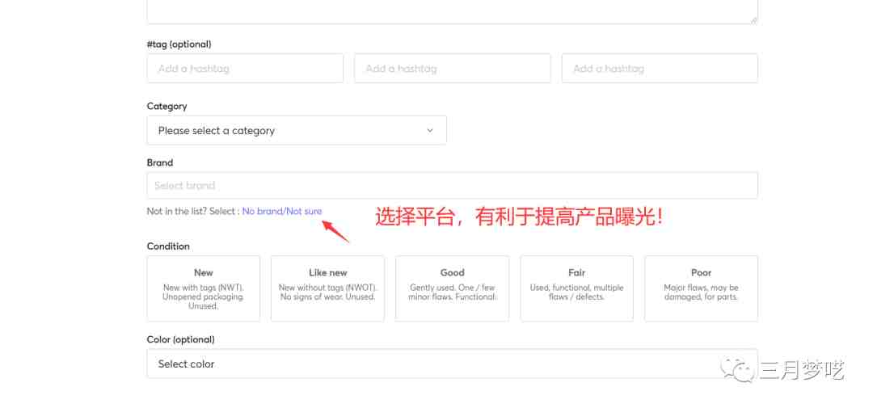Select the Like new condition option
Screen dimensions: 873x408
[x=327, y=288]
